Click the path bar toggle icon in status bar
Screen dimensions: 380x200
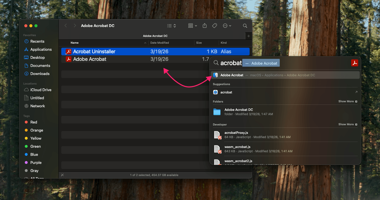62,175
